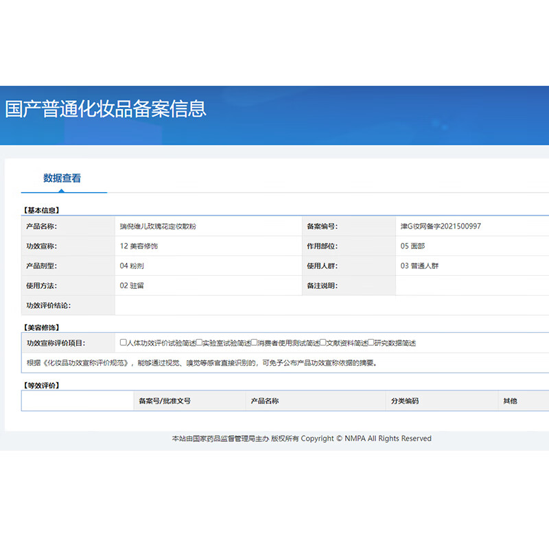This screenshot has height=549, width=549.
Task: Enable the 消费者使用测试简述 checkbox
Action: coord(254,342)
